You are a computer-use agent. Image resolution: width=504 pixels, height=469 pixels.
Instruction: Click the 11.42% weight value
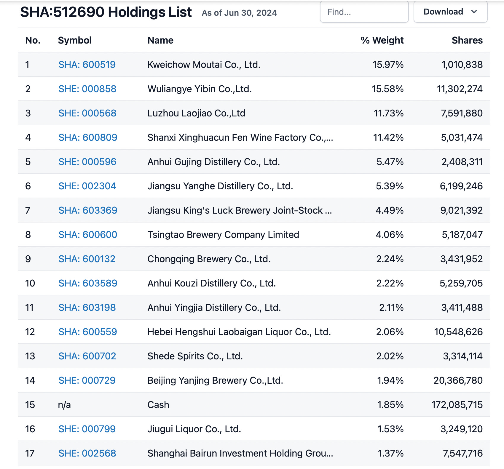(x=388, y=137)
